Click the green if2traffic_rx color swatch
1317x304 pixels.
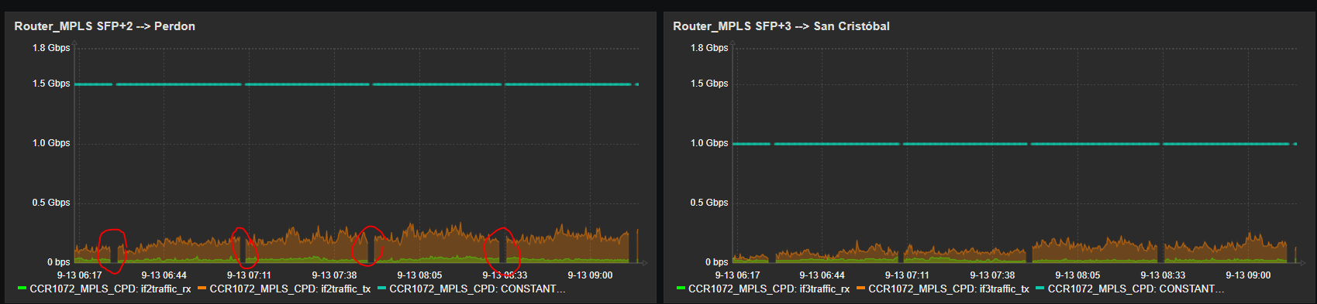point(22,288)
